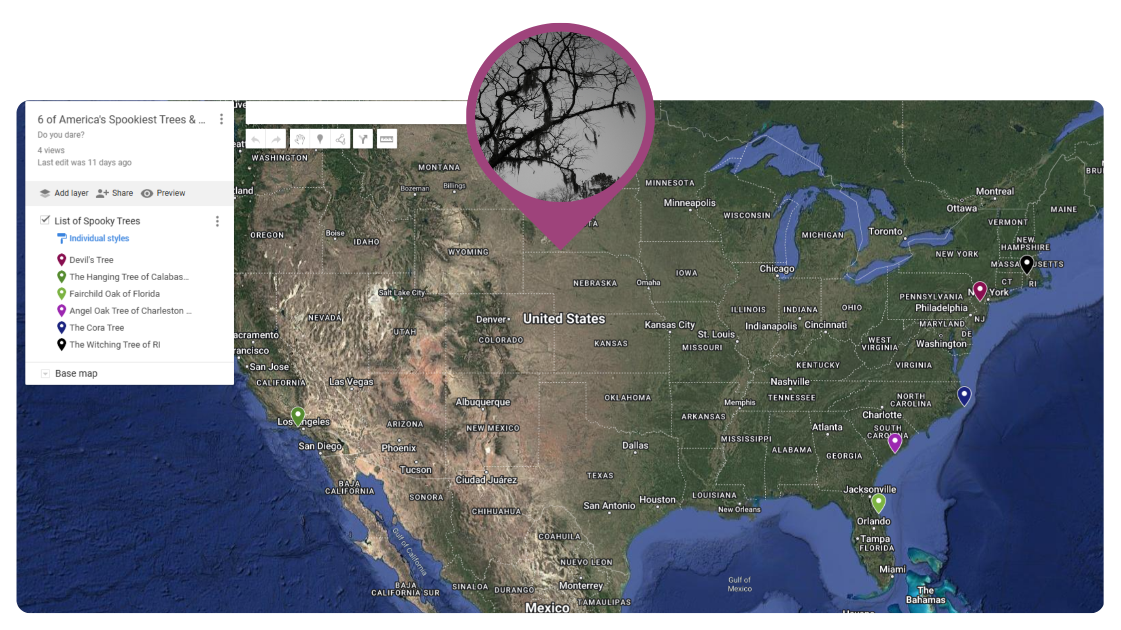The height and width of the screenshot is (630, 1121).
Task: Select the placemark/pin tool icon
Action: tap(320, 138)
